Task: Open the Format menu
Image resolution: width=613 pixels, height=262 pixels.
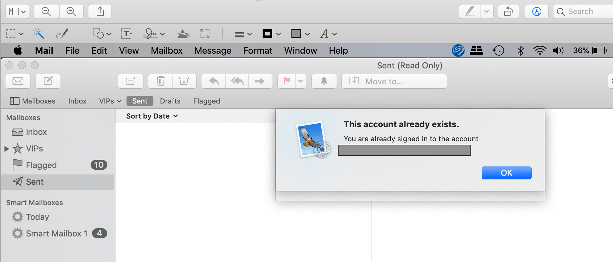Action: [258, 50]
